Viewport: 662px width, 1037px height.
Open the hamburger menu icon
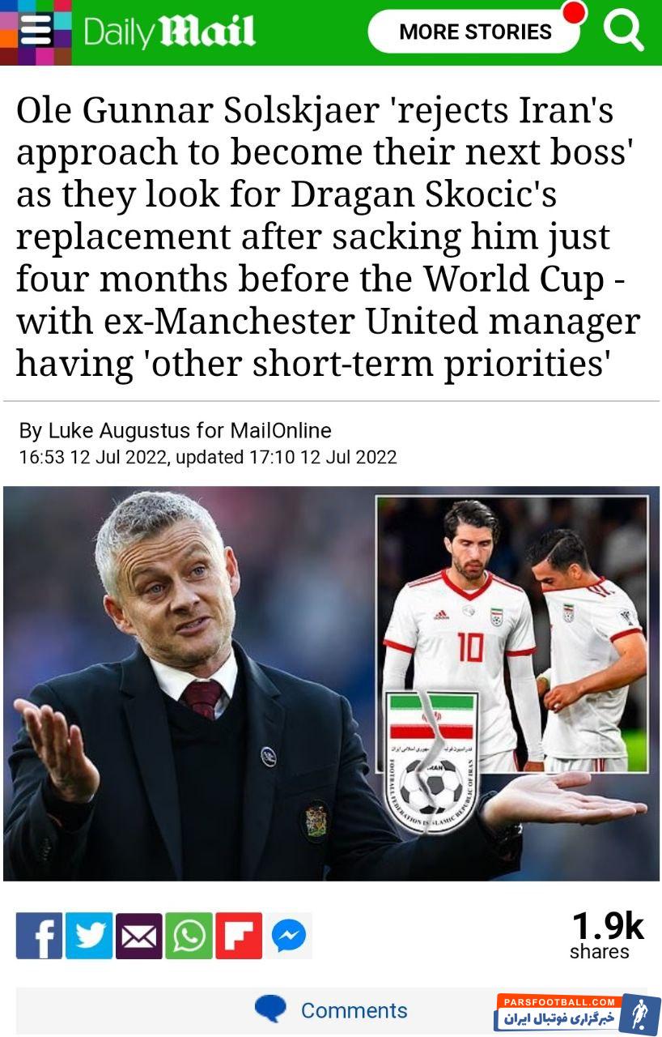tap(36, 32)
